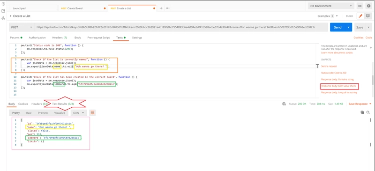375x171 pixels.
Task: Open the Code link
Action: point(368,37)
